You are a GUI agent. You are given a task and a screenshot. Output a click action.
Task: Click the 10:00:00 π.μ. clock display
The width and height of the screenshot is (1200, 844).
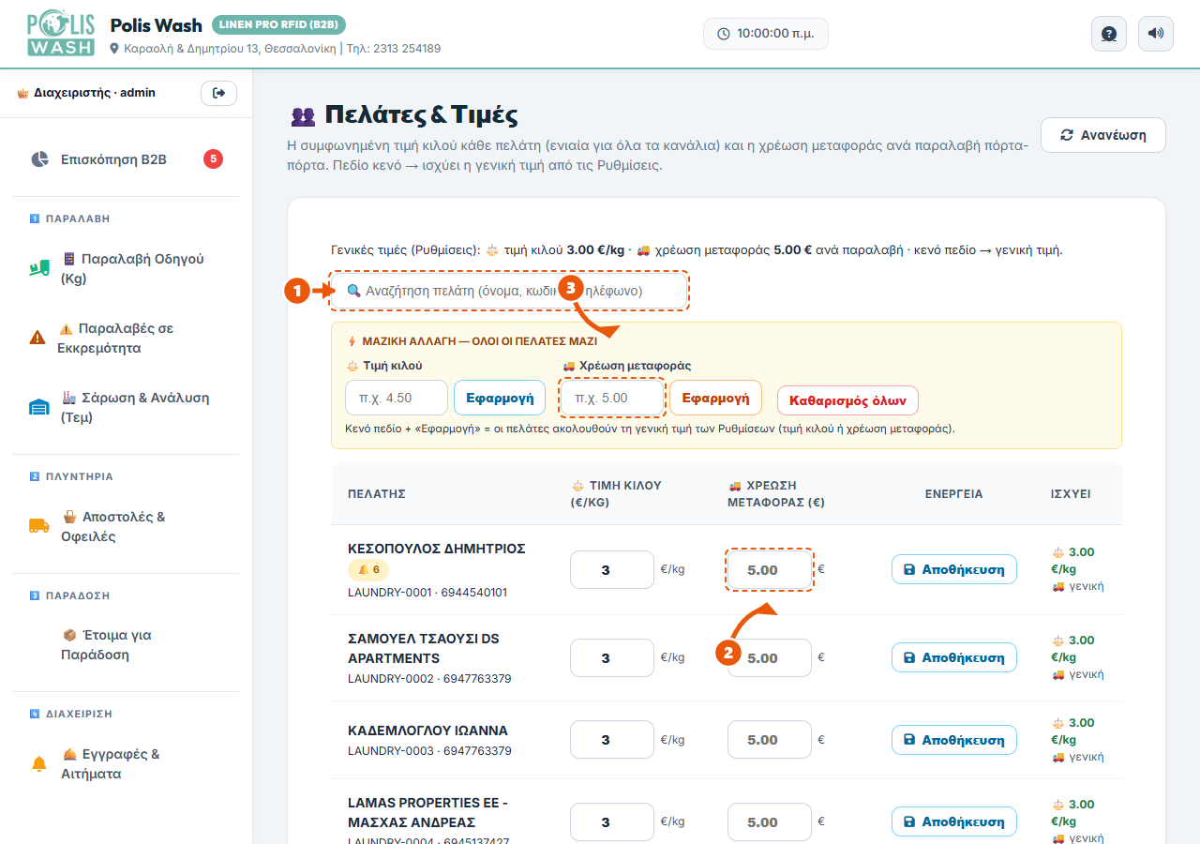[766, 34]
